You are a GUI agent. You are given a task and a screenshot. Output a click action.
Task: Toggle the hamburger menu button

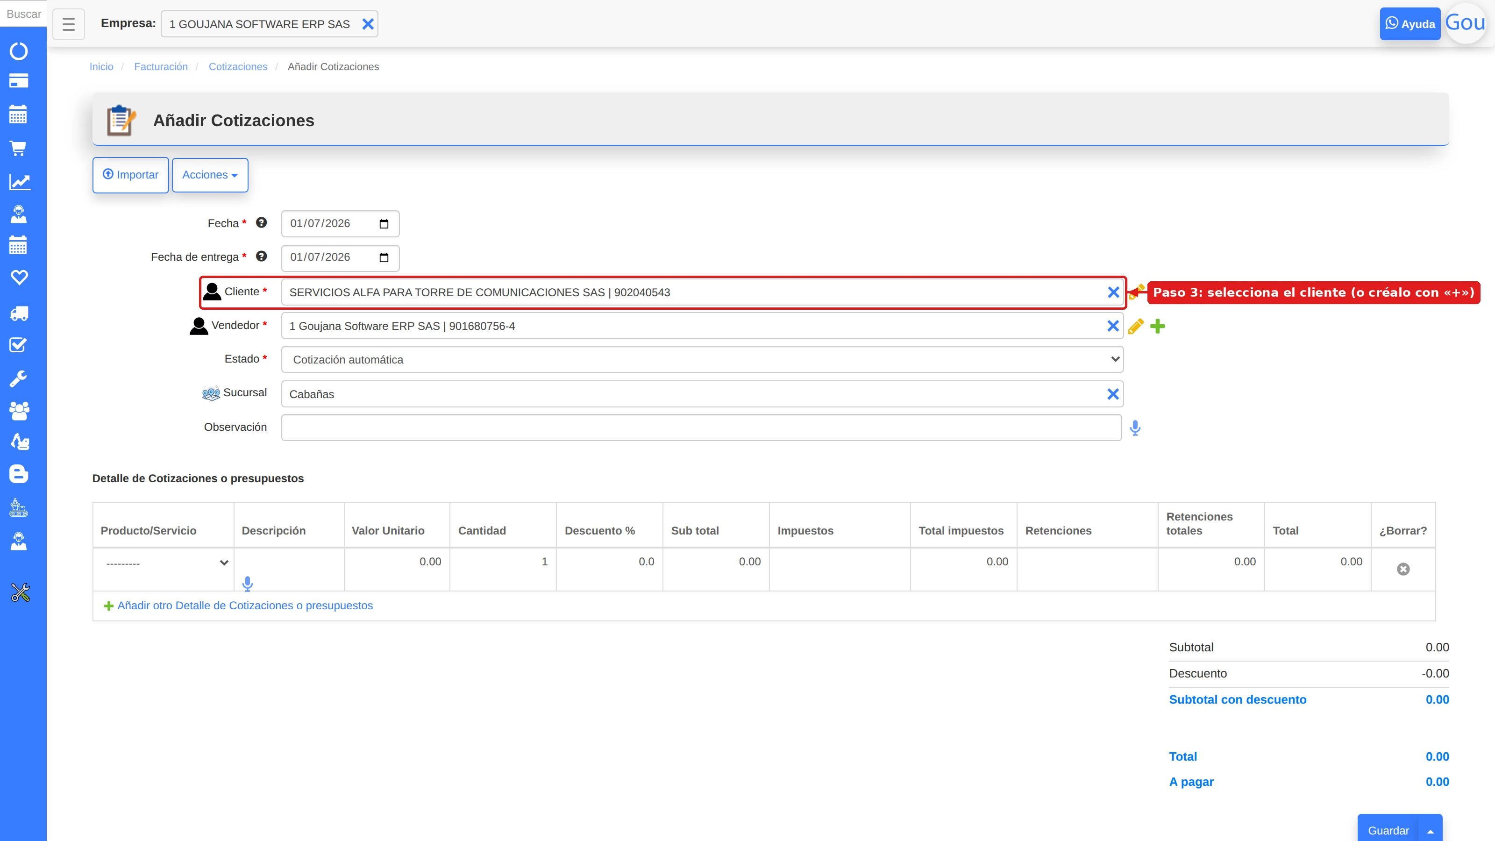click(69, 24)
